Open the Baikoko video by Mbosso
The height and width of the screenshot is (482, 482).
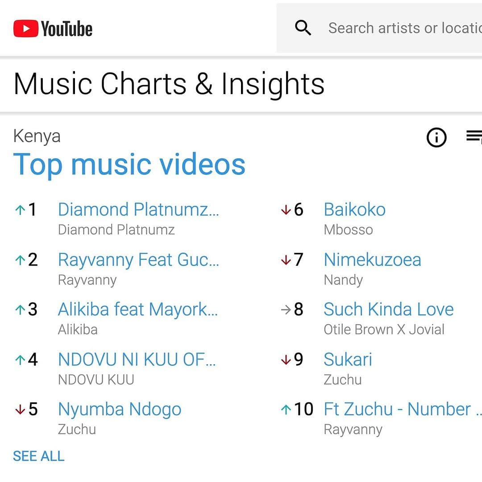pyautogui.click(x=354, y=210)
